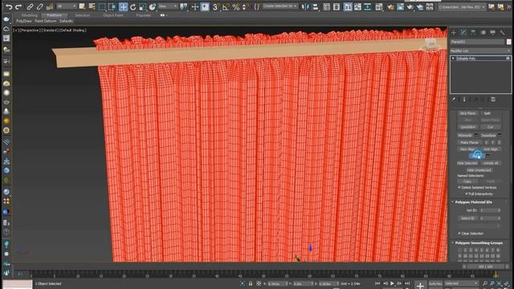Open the Material Editor icon

(x=379, y=6)
